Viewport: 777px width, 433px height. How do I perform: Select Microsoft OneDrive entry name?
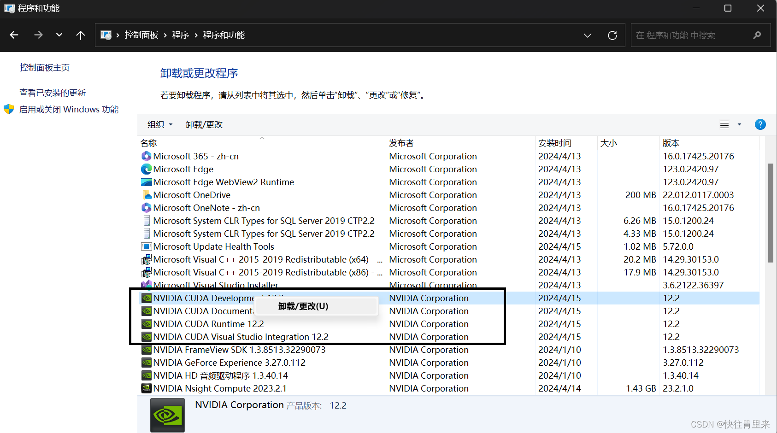[192, 195]
